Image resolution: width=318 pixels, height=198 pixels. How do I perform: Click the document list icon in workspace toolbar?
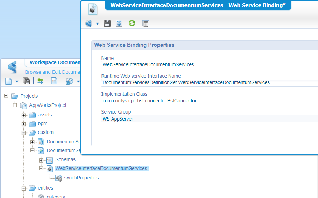54,81
